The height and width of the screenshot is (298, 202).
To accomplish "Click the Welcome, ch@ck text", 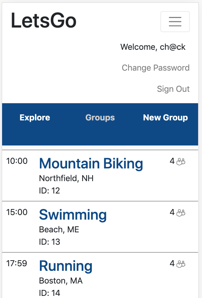I will [153, 47].
